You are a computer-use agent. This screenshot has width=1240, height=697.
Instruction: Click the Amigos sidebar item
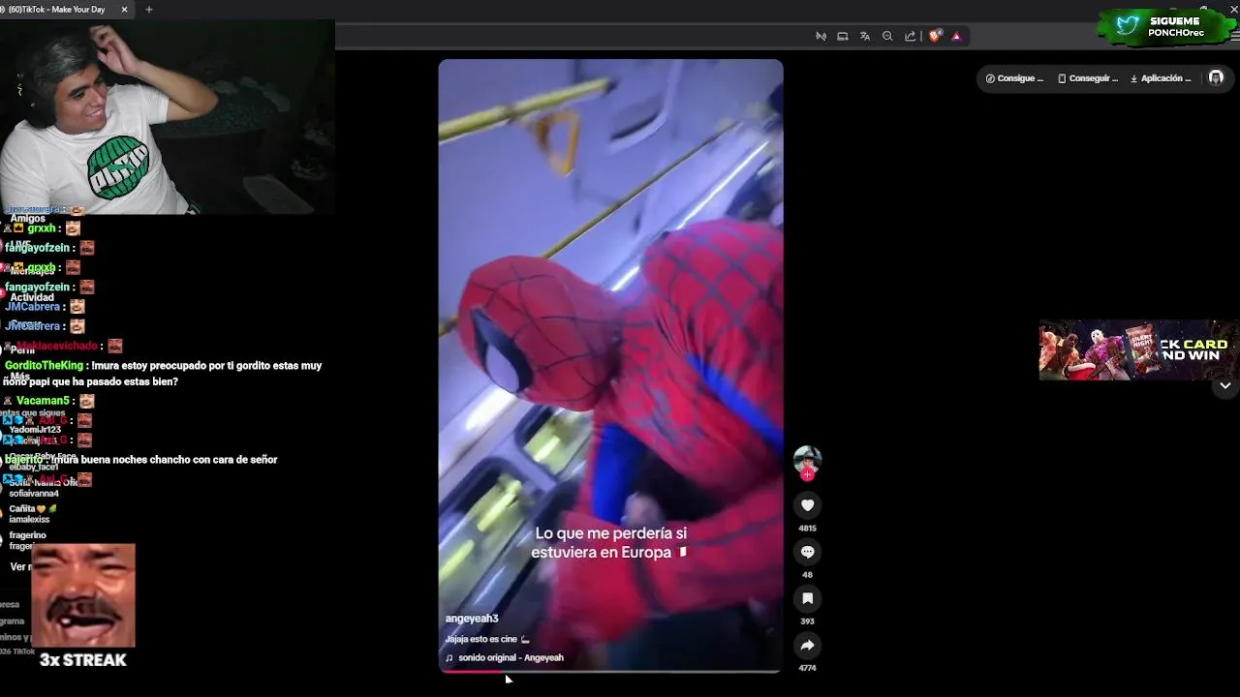[x=28, y=219]
